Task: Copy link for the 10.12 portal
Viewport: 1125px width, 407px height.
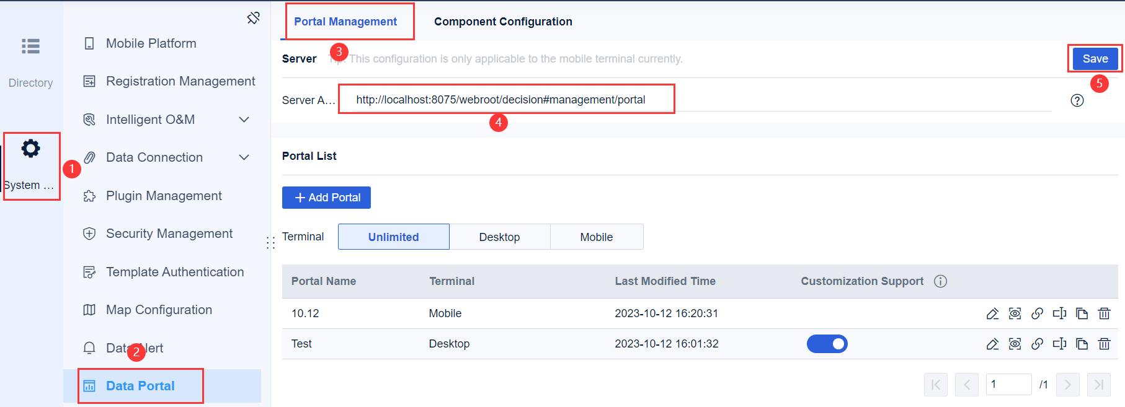Action: (x=1037, y=313)
